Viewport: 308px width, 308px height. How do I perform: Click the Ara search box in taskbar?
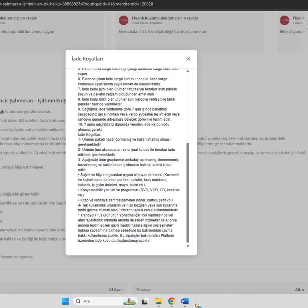coord(105,301)
